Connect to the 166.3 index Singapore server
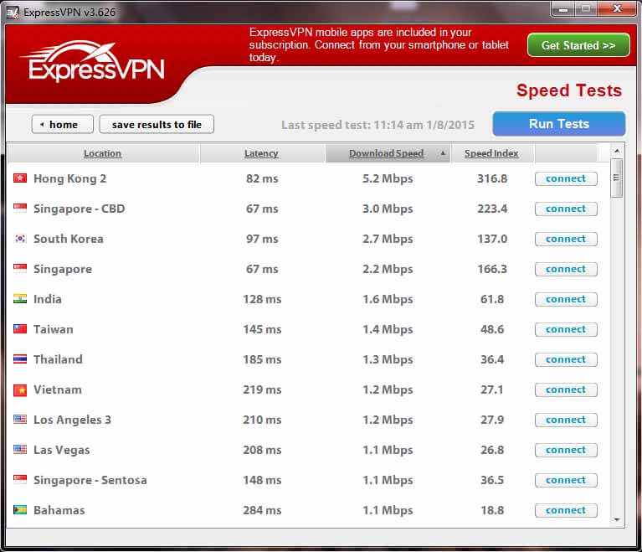Viewport: 642px width, 552px height. (566, 269)
